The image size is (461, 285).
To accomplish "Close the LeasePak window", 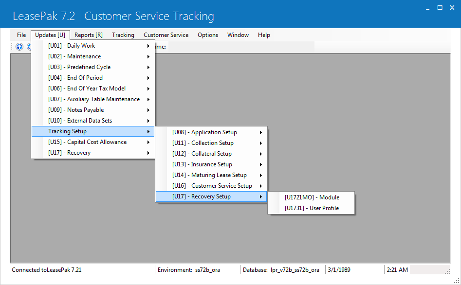I will point(452,8).
